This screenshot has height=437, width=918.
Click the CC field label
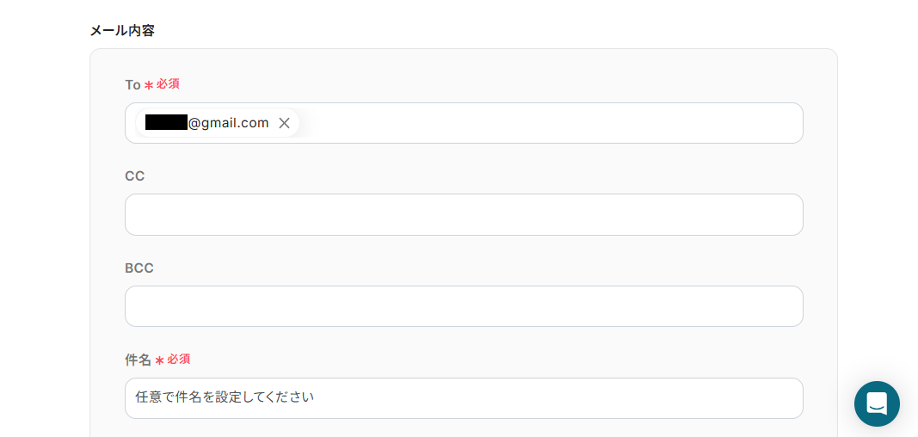[x=134, y=176]
